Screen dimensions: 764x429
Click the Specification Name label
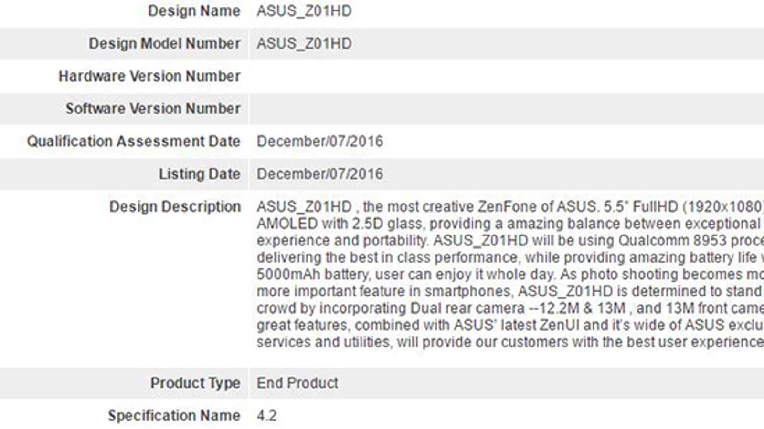pos(174,415)
